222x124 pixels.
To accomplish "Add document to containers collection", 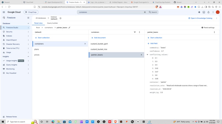I will tap(98, 38).
